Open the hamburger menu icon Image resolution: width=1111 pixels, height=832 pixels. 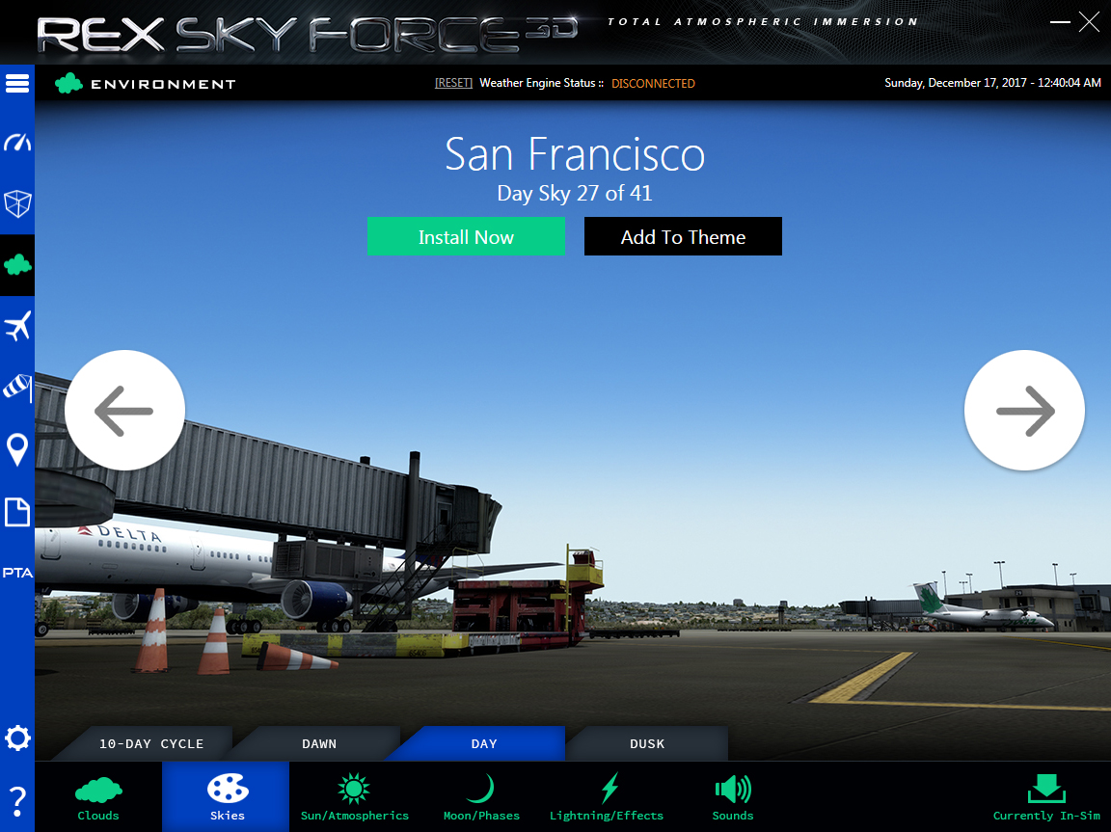[17, 84]
